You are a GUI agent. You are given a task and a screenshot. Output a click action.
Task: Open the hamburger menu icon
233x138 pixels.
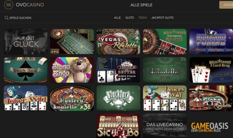pos(9,5)
